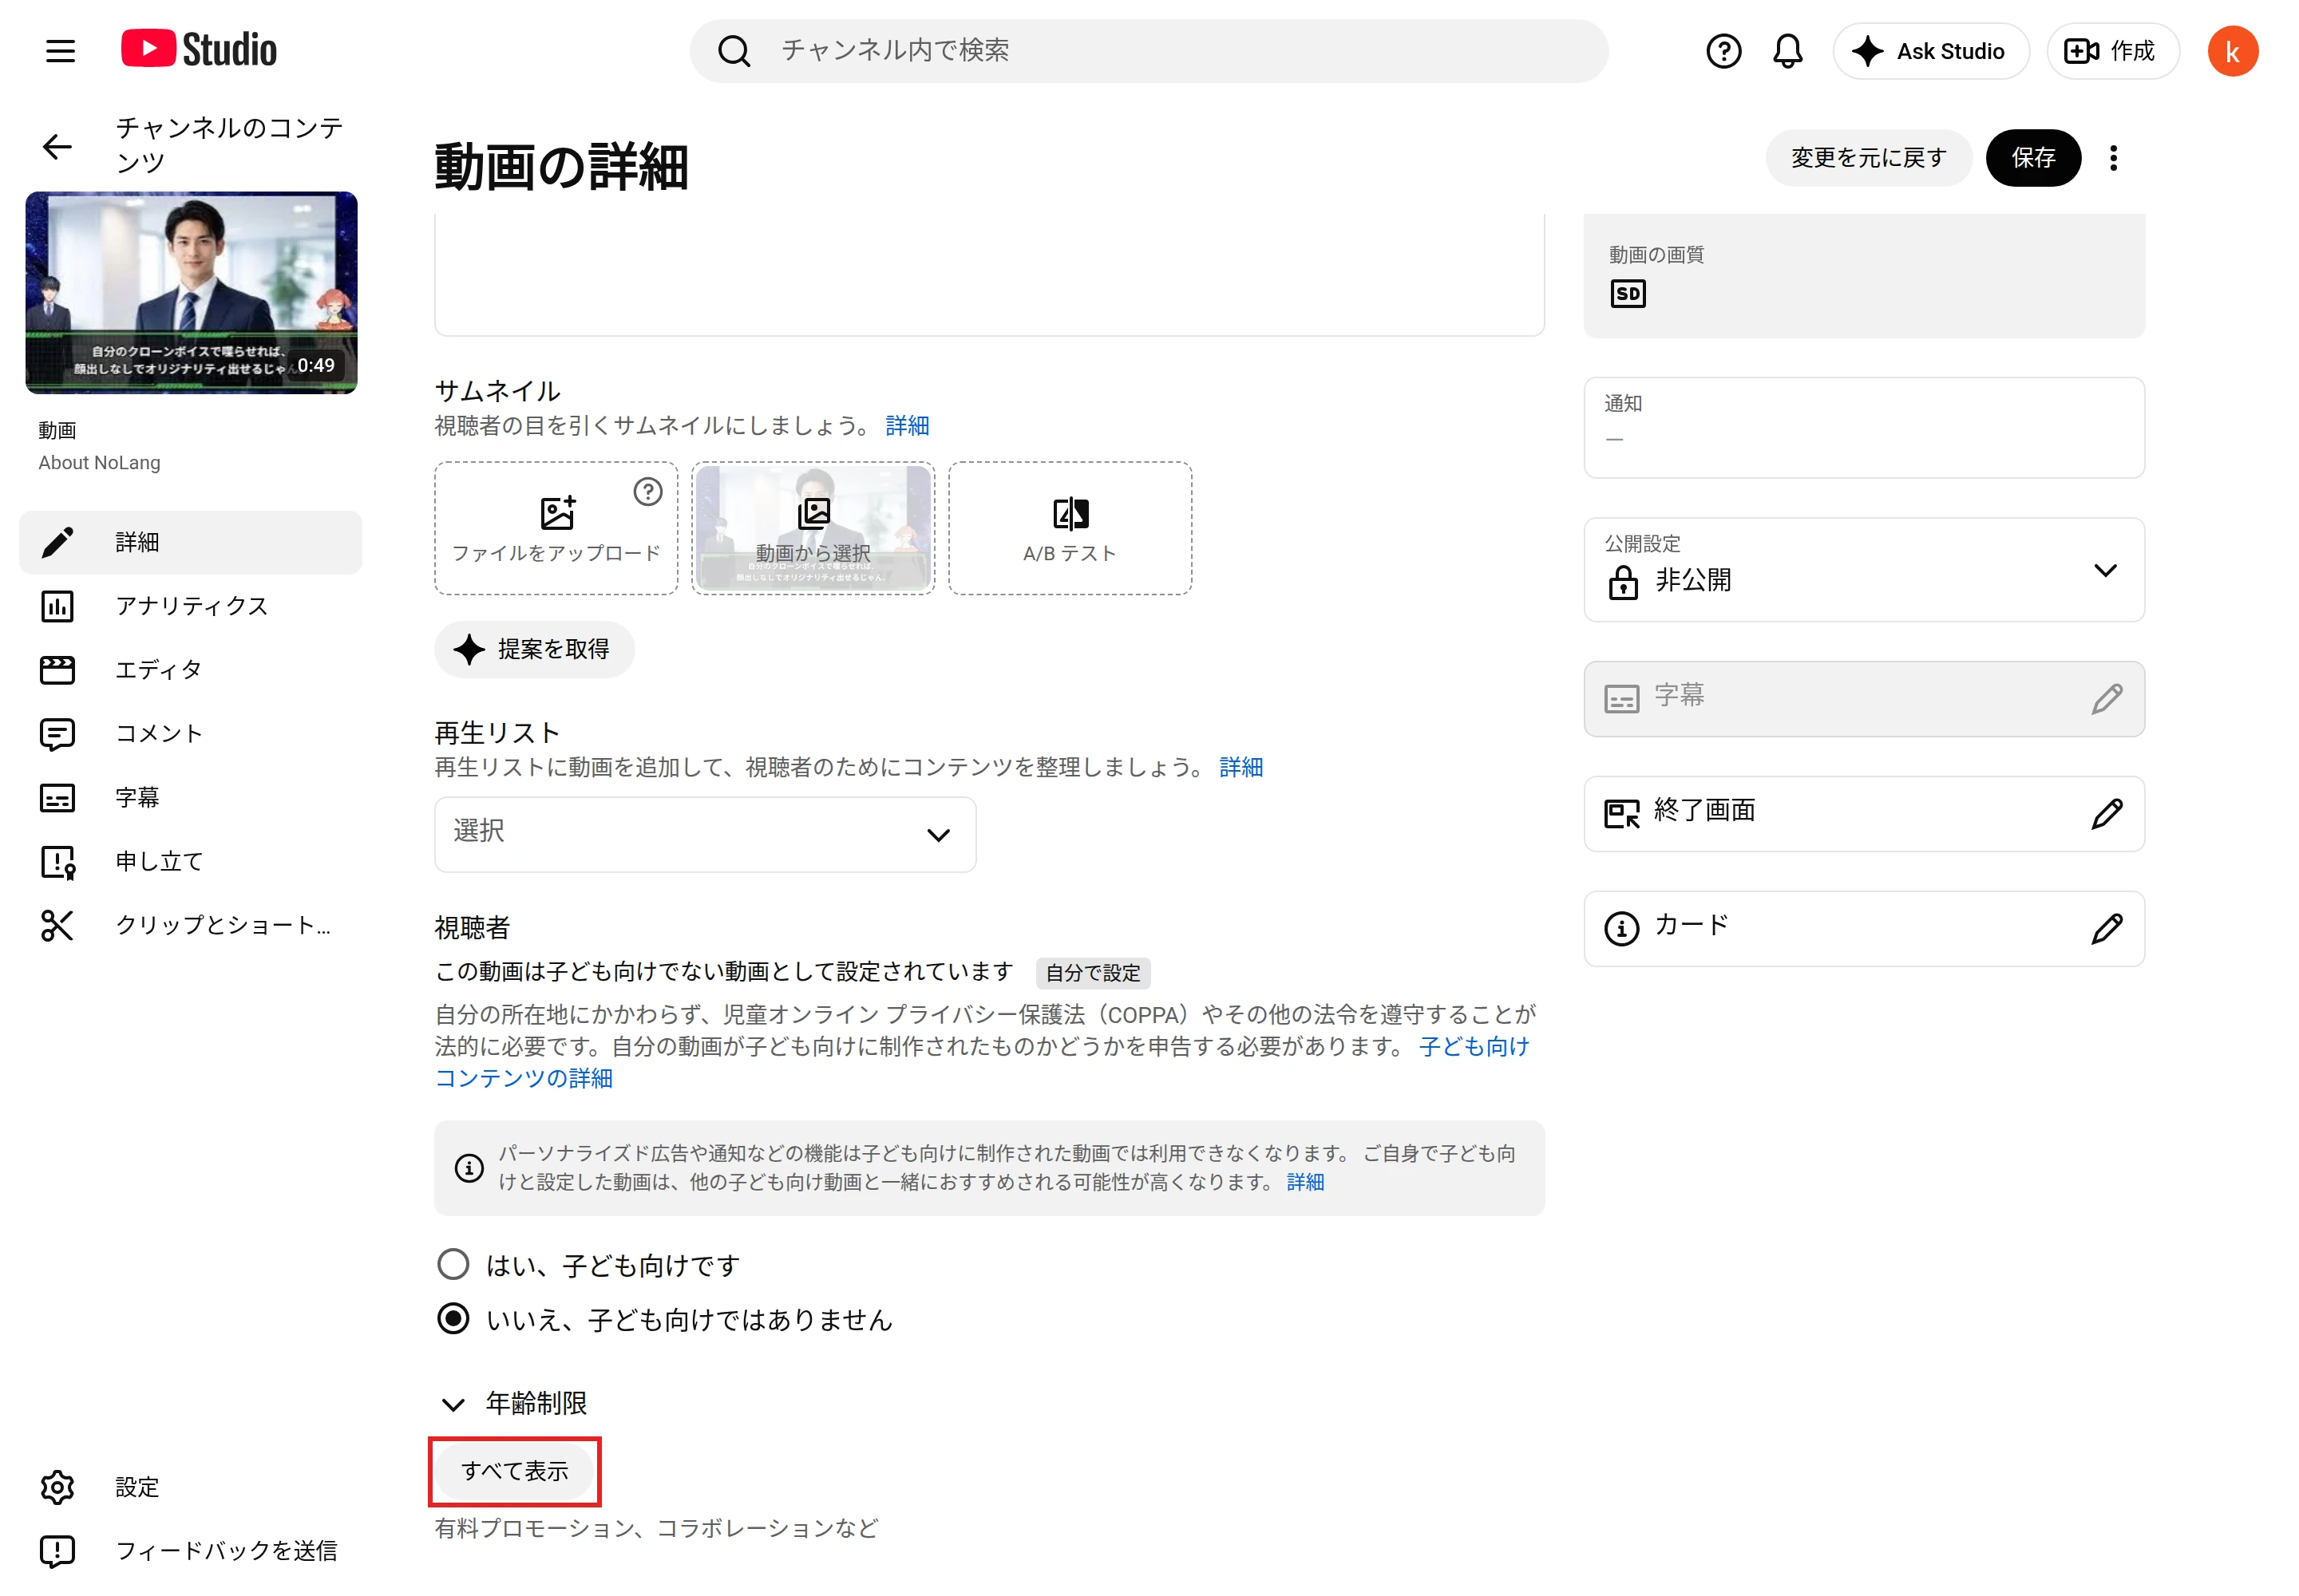Click the thumbnail upload help icon
Viewport: 2299px width, 1596px height.
647,492
